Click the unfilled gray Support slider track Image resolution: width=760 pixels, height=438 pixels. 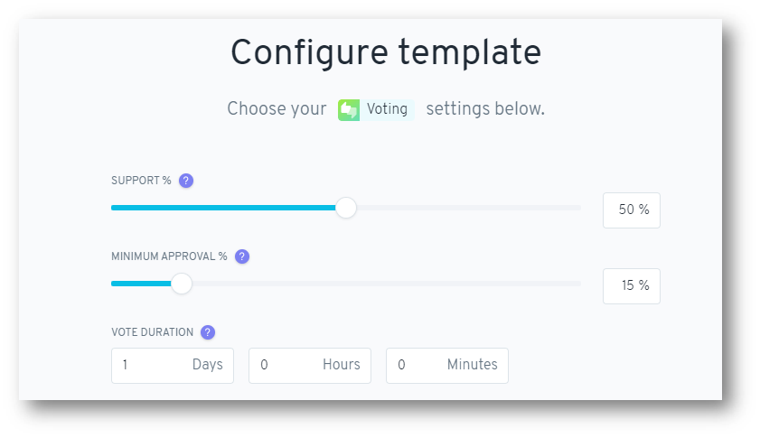click(469, 208)
